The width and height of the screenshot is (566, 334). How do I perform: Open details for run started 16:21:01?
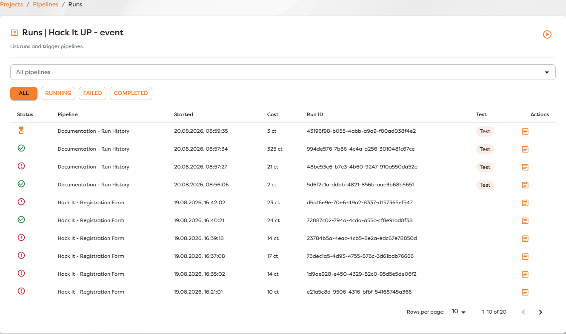(x=525, y=292)
